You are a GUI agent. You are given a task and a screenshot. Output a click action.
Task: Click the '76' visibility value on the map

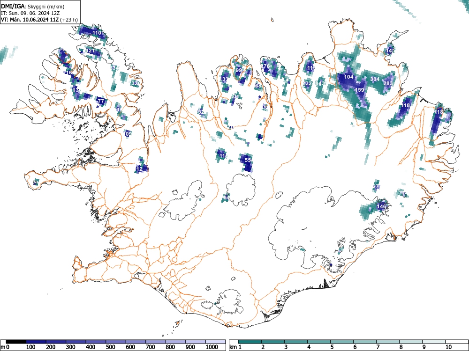266,66
